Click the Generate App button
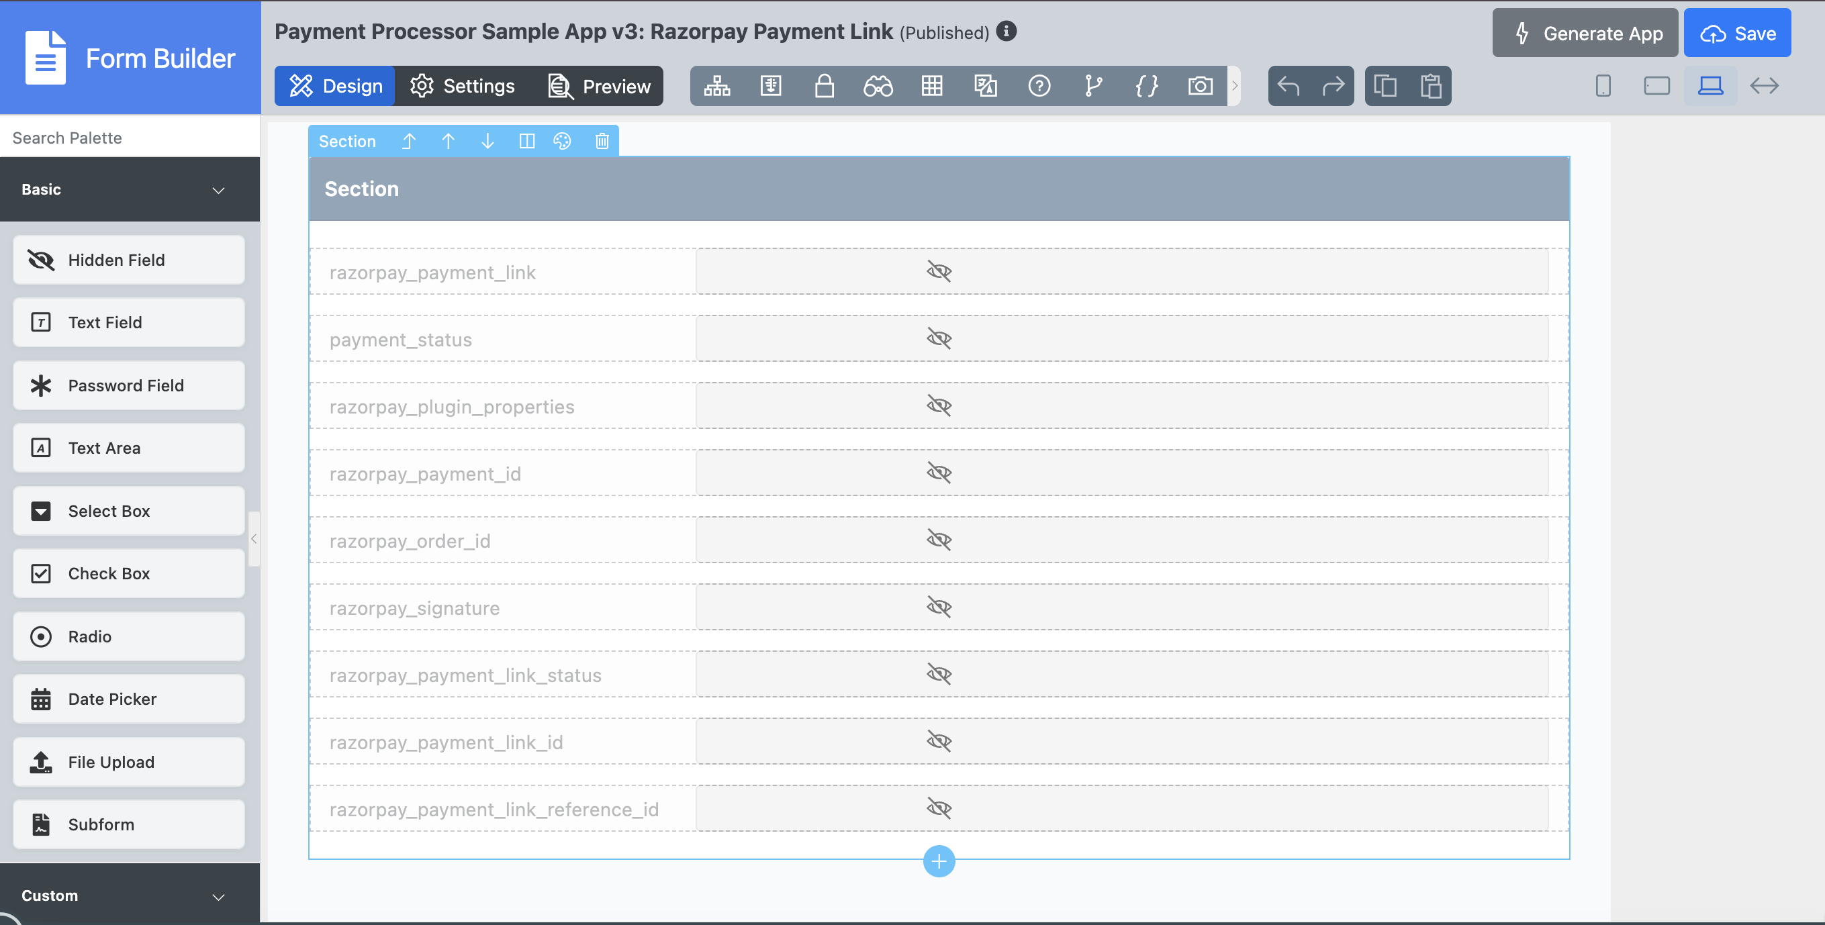This screenshot has height=925, width=1825. tap(1585, 34)
